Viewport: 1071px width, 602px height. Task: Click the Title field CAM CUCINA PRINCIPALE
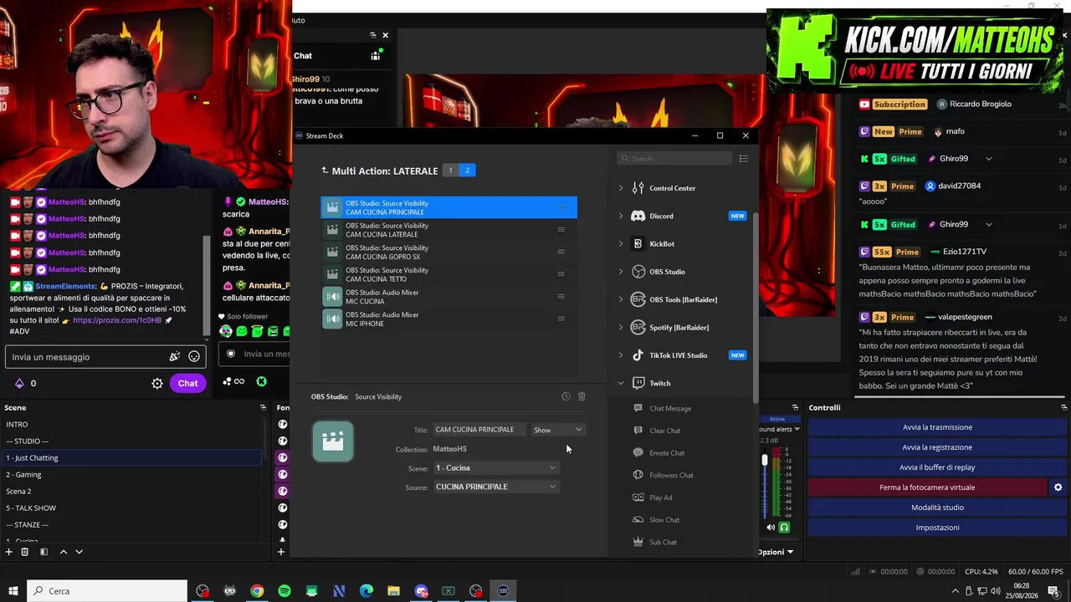pos(479,430)
